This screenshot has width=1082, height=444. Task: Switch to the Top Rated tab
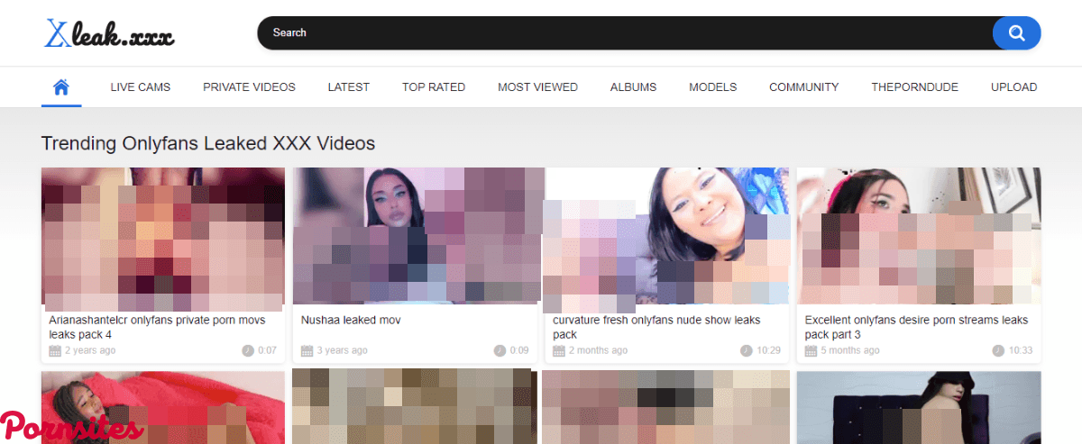click(x=434, y=87)
